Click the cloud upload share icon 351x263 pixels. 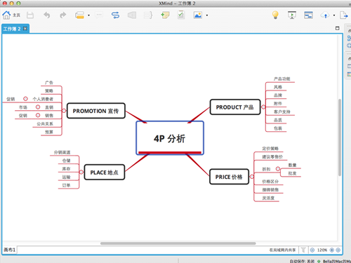(325, 15)
